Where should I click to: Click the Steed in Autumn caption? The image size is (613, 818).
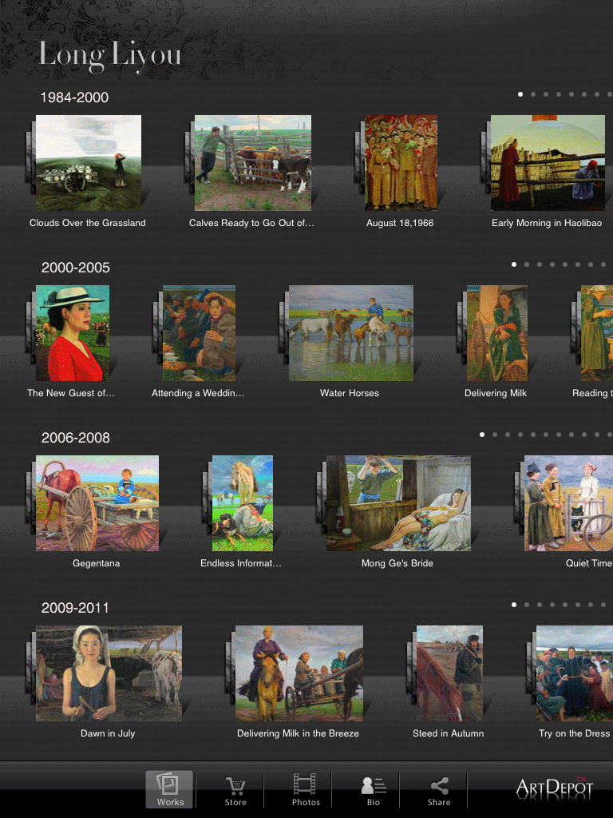pos(449,733)
